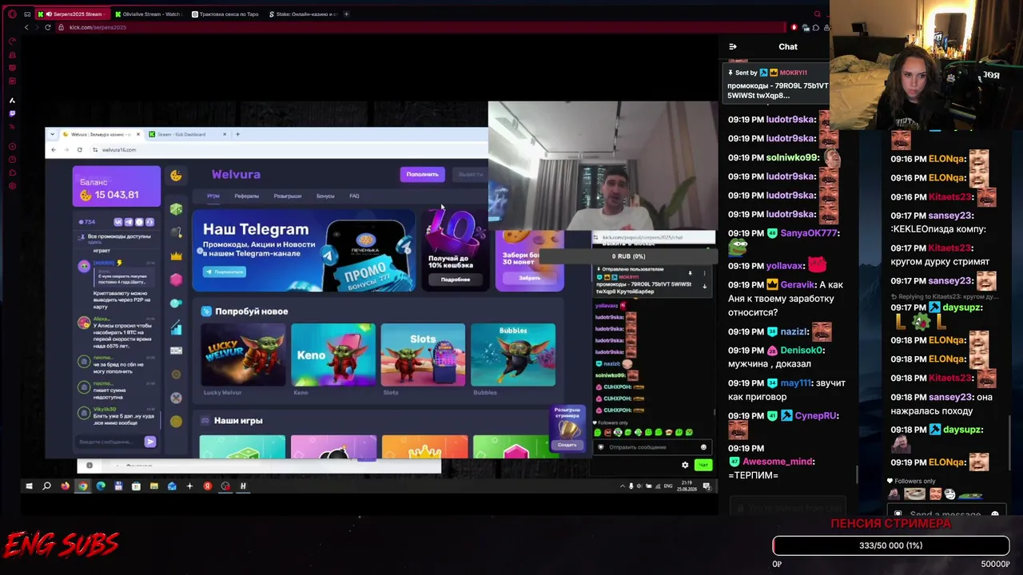Open the Keno game thumbnail

point(333,355)
